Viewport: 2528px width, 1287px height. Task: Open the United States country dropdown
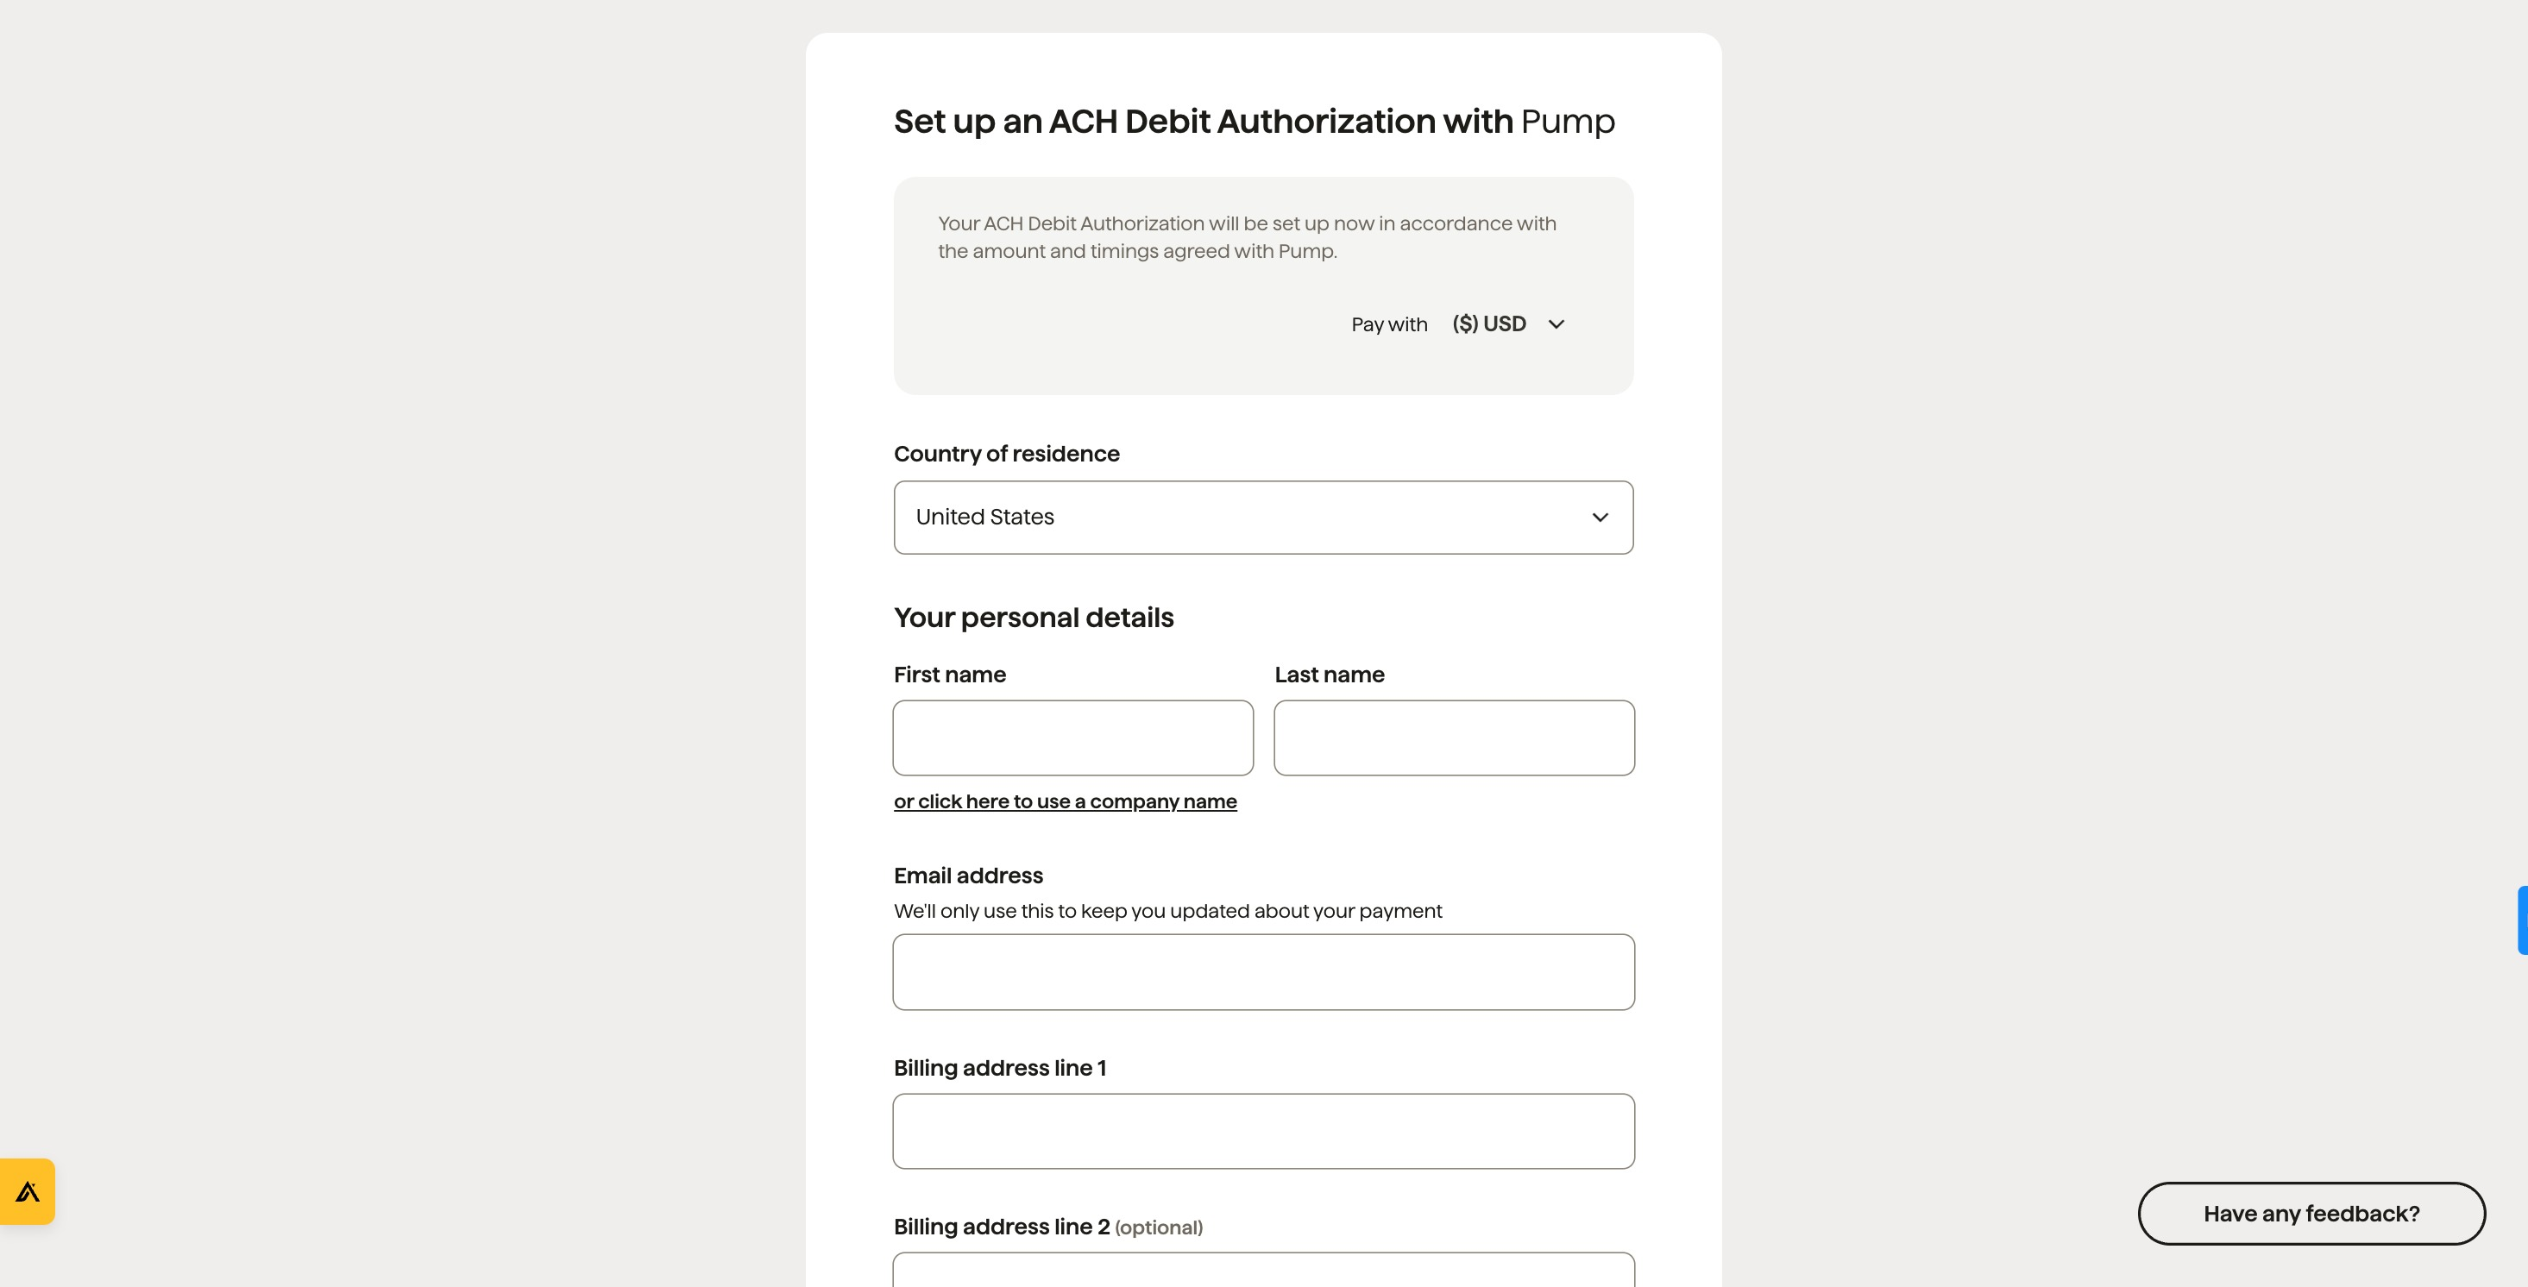coord(1262,518)
